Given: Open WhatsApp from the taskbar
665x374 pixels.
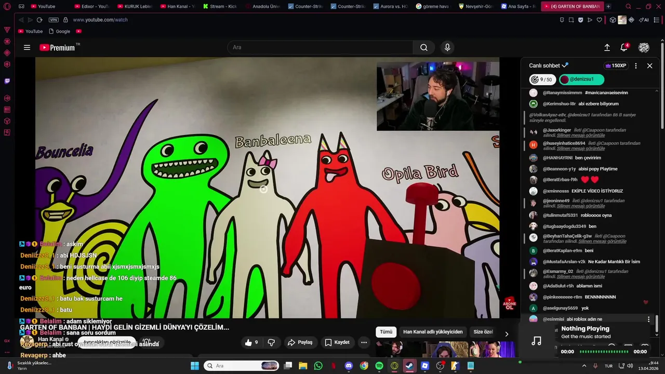Looking at the screenshot, I should [318, 366].
